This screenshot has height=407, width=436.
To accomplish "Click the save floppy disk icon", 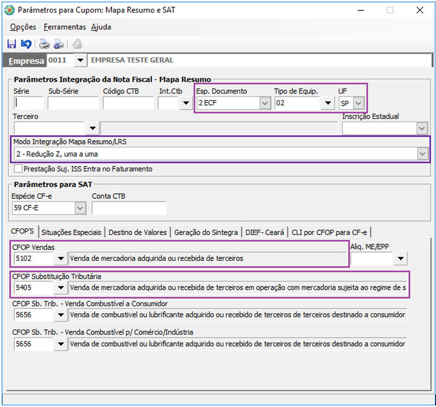I will 12,44.
